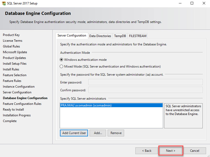Click the Enter password field

145,82
